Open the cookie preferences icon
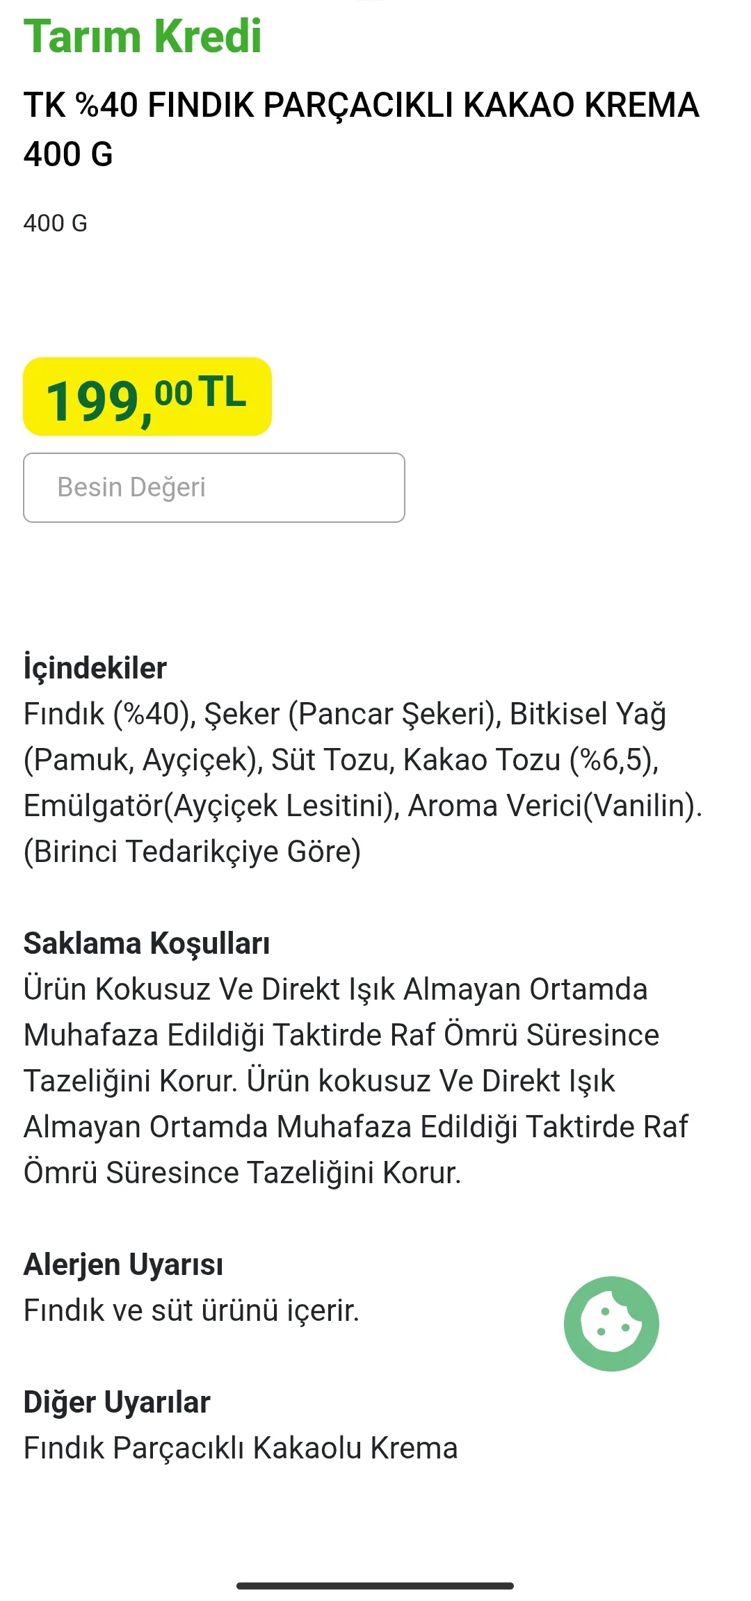 coord(611,1324)
